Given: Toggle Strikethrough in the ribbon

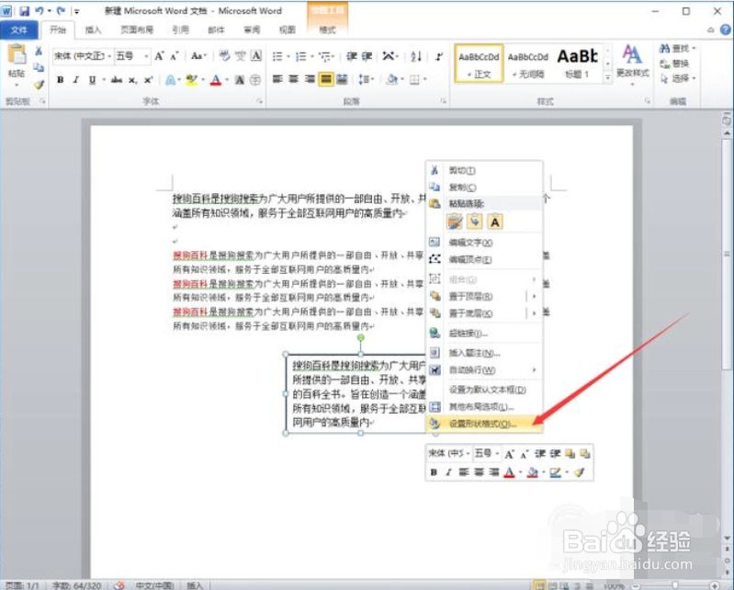Looking at the screenshot, I should (117, 80).
